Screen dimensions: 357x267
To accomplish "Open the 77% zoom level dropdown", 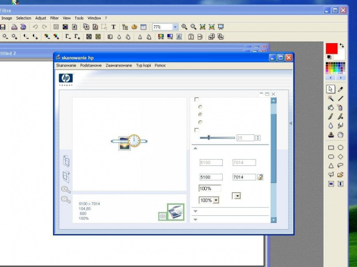I will coord(175,27).
